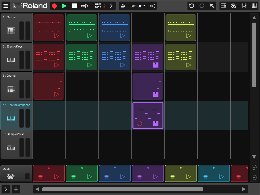Launch red ElectroKeys clip
The width and height of the screenshot is (260, 195).
(x=57, y=65)
